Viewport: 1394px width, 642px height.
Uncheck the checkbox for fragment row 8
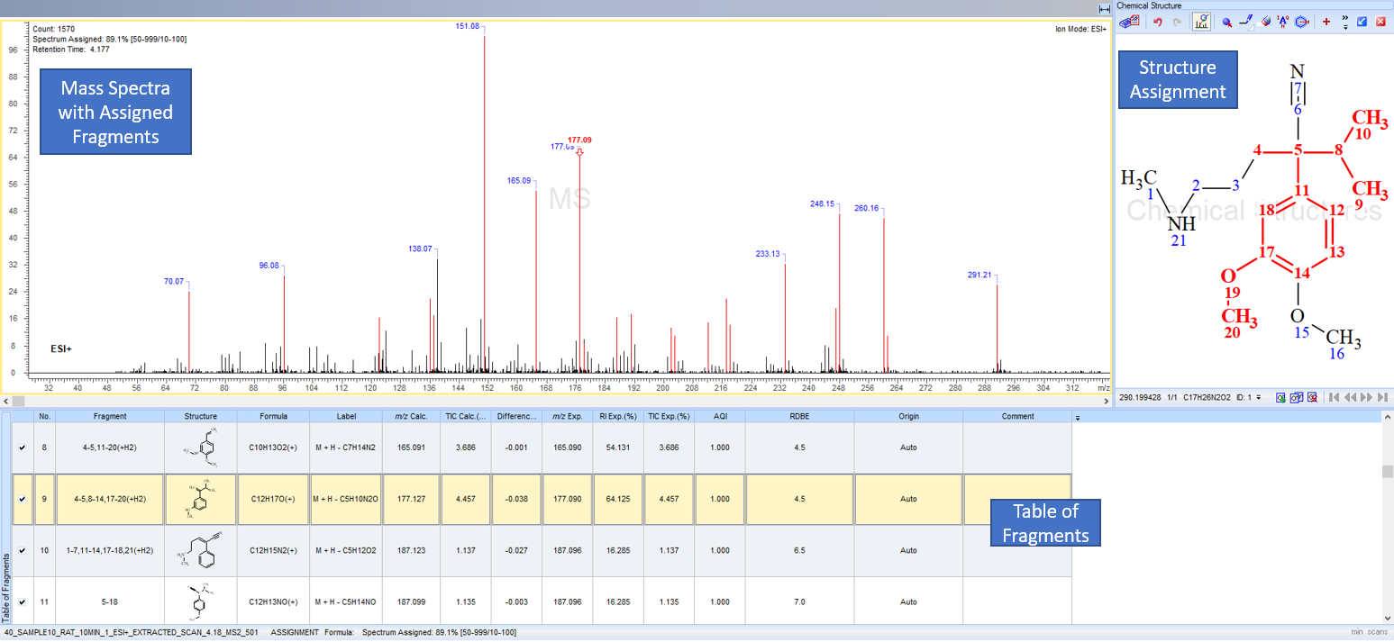23,447
